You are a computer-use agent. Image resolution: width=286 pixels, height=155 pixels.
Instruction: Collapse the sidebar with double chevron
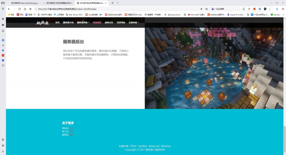click(3, 9)
